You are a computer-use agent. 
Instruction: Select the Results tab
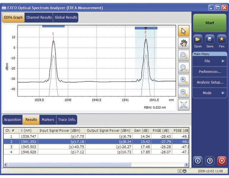[31, 120]
